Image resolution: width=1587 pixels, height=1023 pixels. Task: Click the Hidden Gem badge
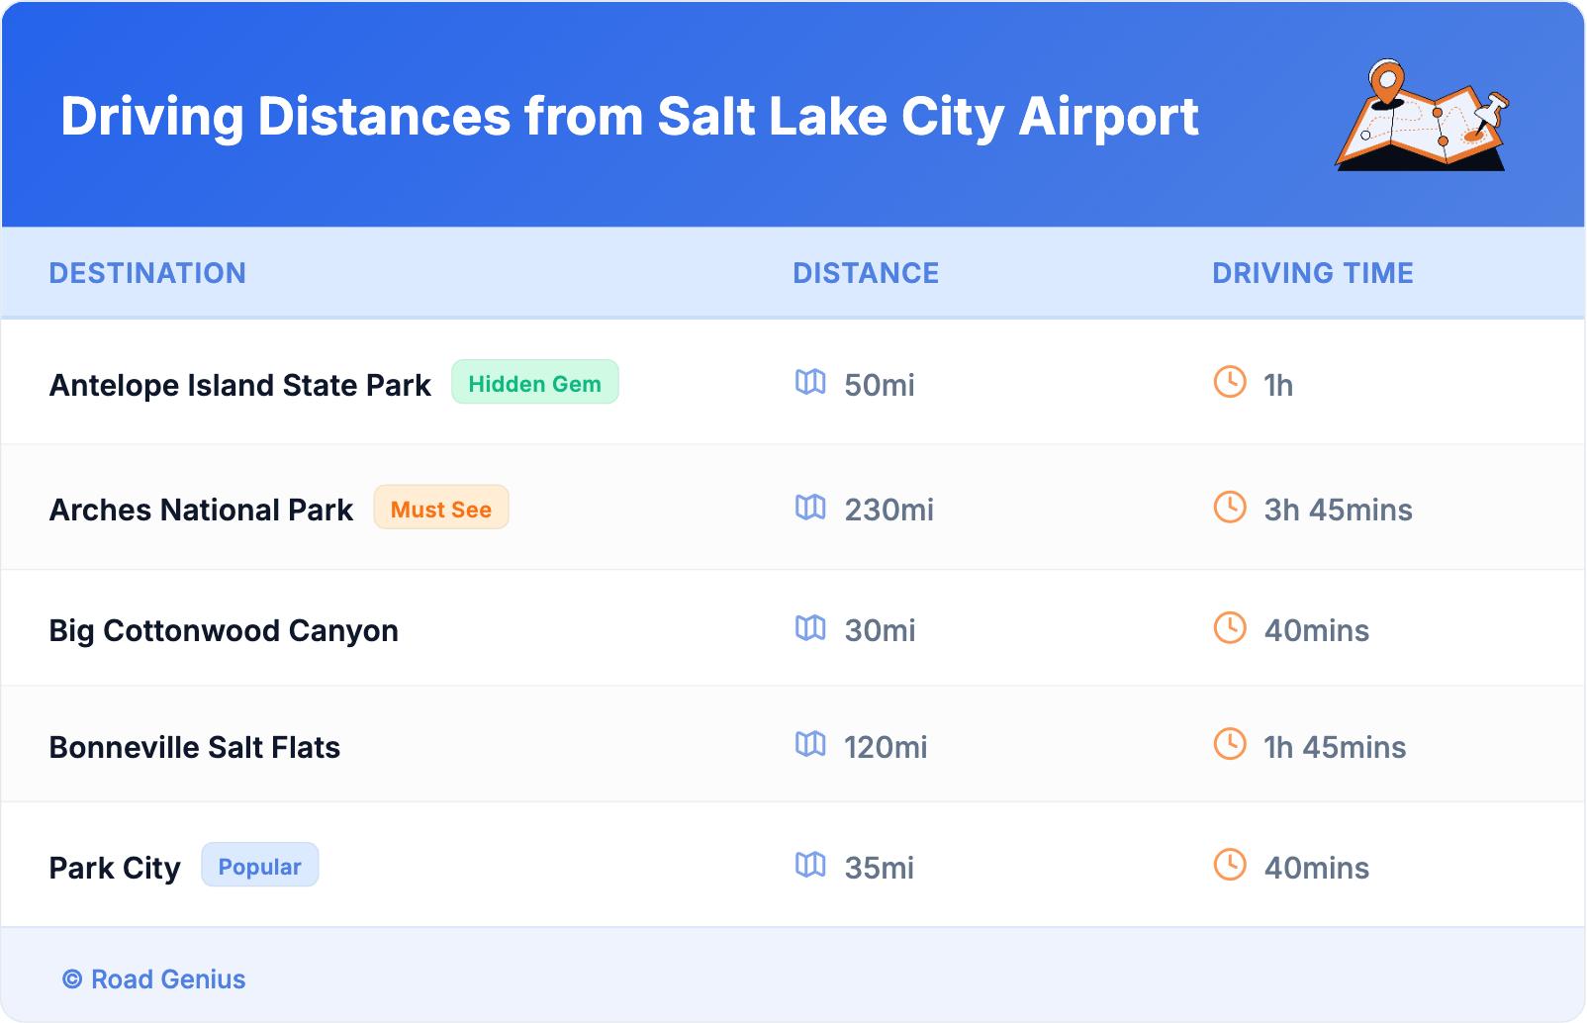point(534,383)
